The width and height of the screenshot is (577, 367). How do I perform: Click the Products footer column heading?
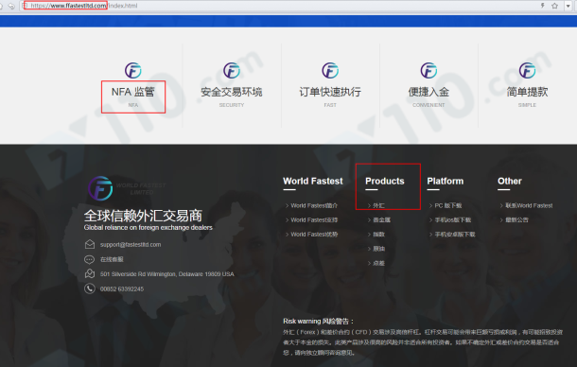[385, 181]
